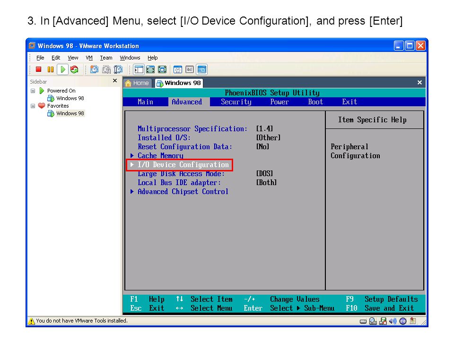Open the View menu

pyautogui.click(x=73, y=58)
